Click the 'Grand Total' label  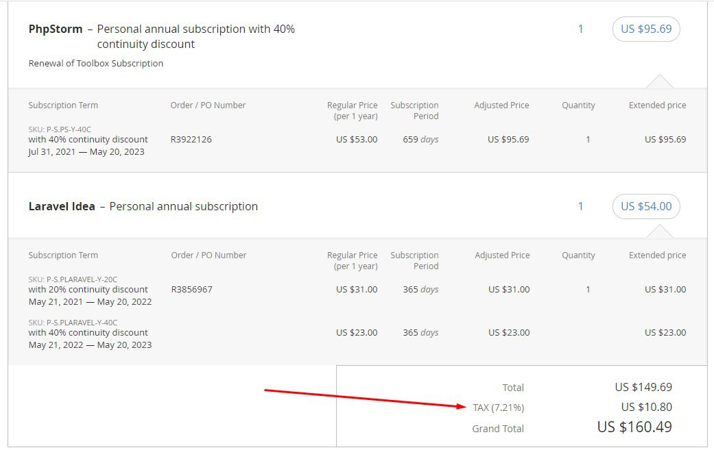coord(498,429)
